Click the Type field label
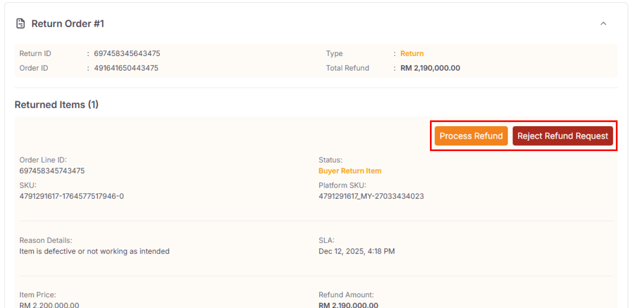This screenshot has height=308, width=630. pyautogui.click(x=335, y=53)
